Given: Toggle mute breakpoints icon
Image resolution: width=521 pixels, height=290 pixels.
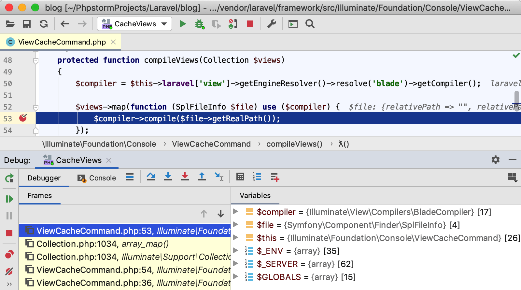Looking at the screenshot, I should click(x=9, y=271).
